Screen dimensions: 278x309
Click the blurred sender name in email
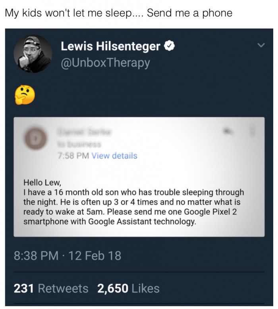coord(85,132)
